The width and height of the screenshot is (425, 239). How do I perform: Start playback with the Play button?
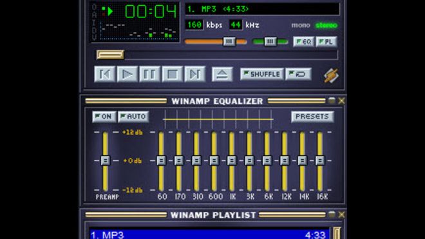[x=127, y=74]
